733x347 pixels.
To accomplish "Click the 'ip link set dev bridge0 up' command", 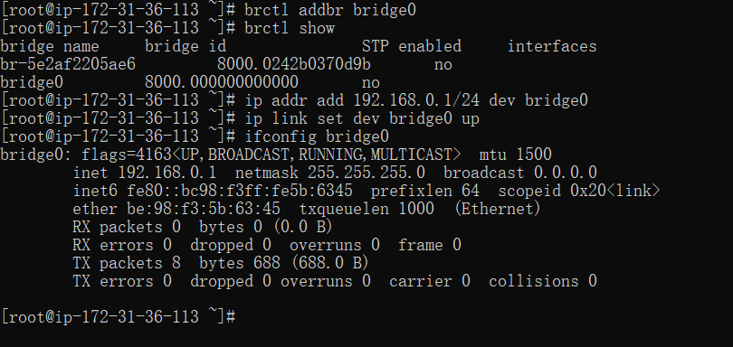I will pos(362,118).
